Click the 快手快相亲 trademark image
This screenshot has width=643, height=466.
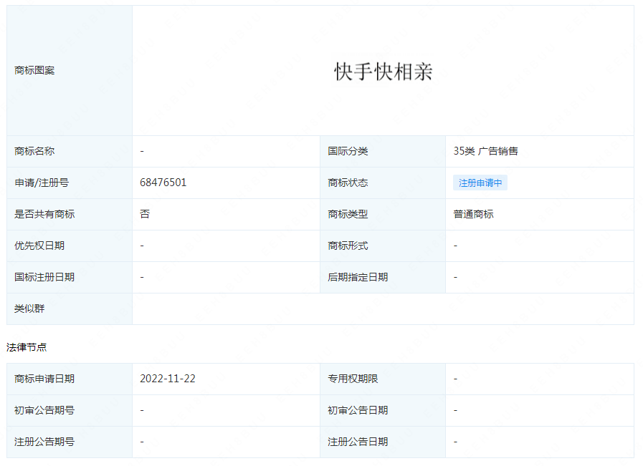pos(383,72)
